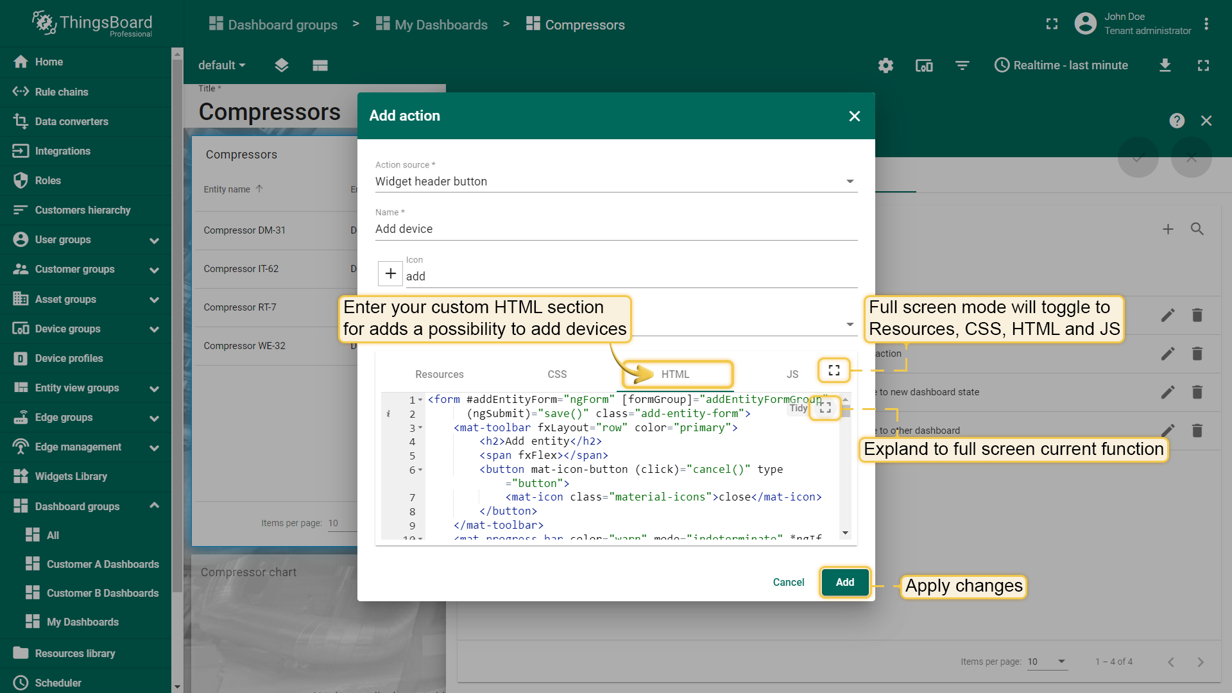Viewport: 1232px width, 693px height.
Task: Expand dashboard to fullscreen in dashboard toolbar
Action: (1203, 65)
